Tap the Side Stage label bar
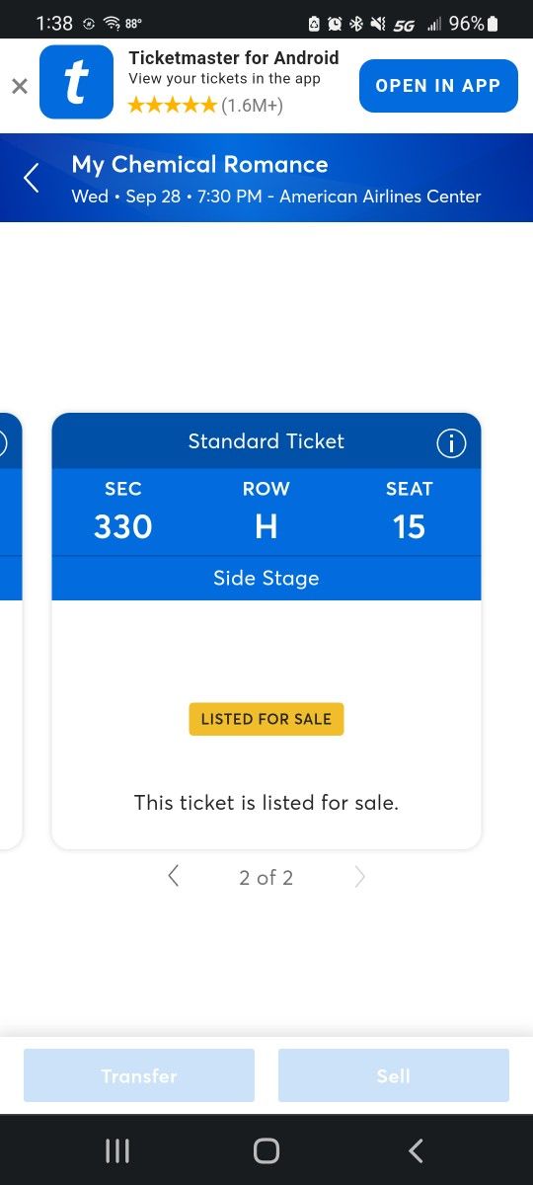 (266, 579)
